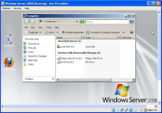Viewport: 162px width, 113px height.
Task: Open the Views dropdown arrow
Action: [58, 32]
